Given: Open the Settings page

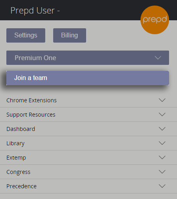Looking at the screenshot, I should (x=26, y=35).
